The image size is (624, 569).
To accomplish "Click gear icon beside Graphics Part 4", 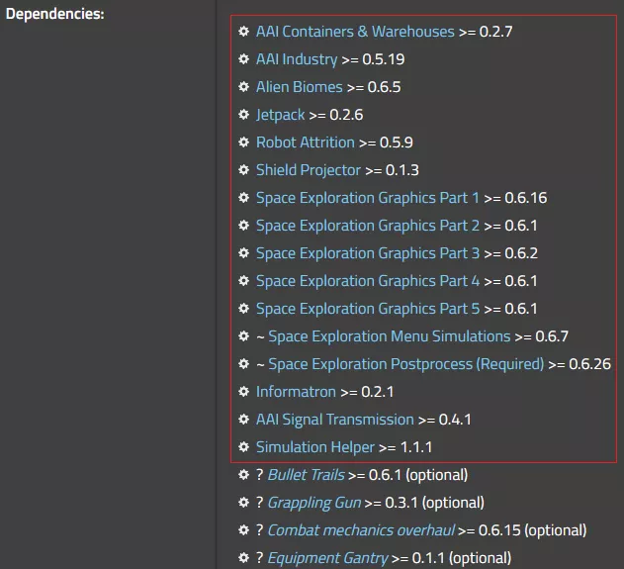I will [x=243, y=281].
